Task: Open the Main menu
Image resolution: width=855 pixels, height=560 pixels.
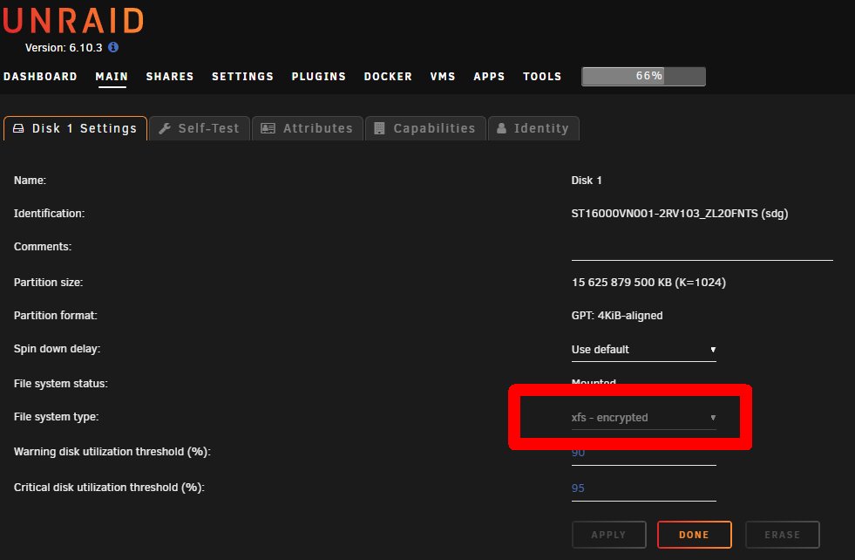Action: pos(112,77)
